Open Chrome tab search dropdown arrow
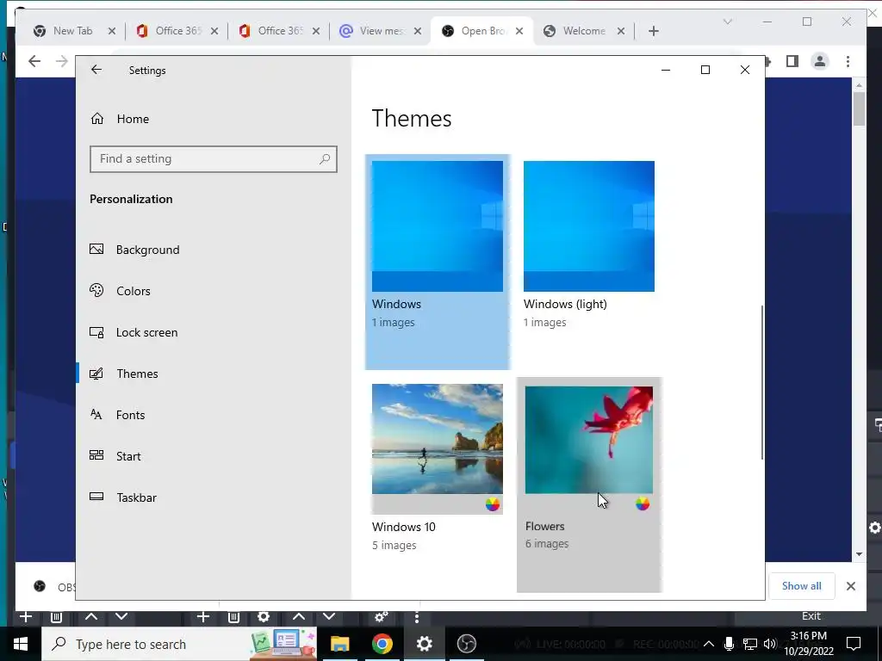 coord(727,22)
